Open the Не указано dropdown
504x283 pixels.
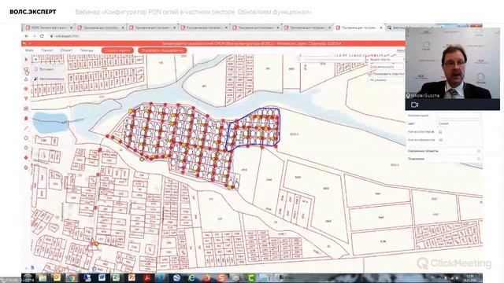[386, 80]
